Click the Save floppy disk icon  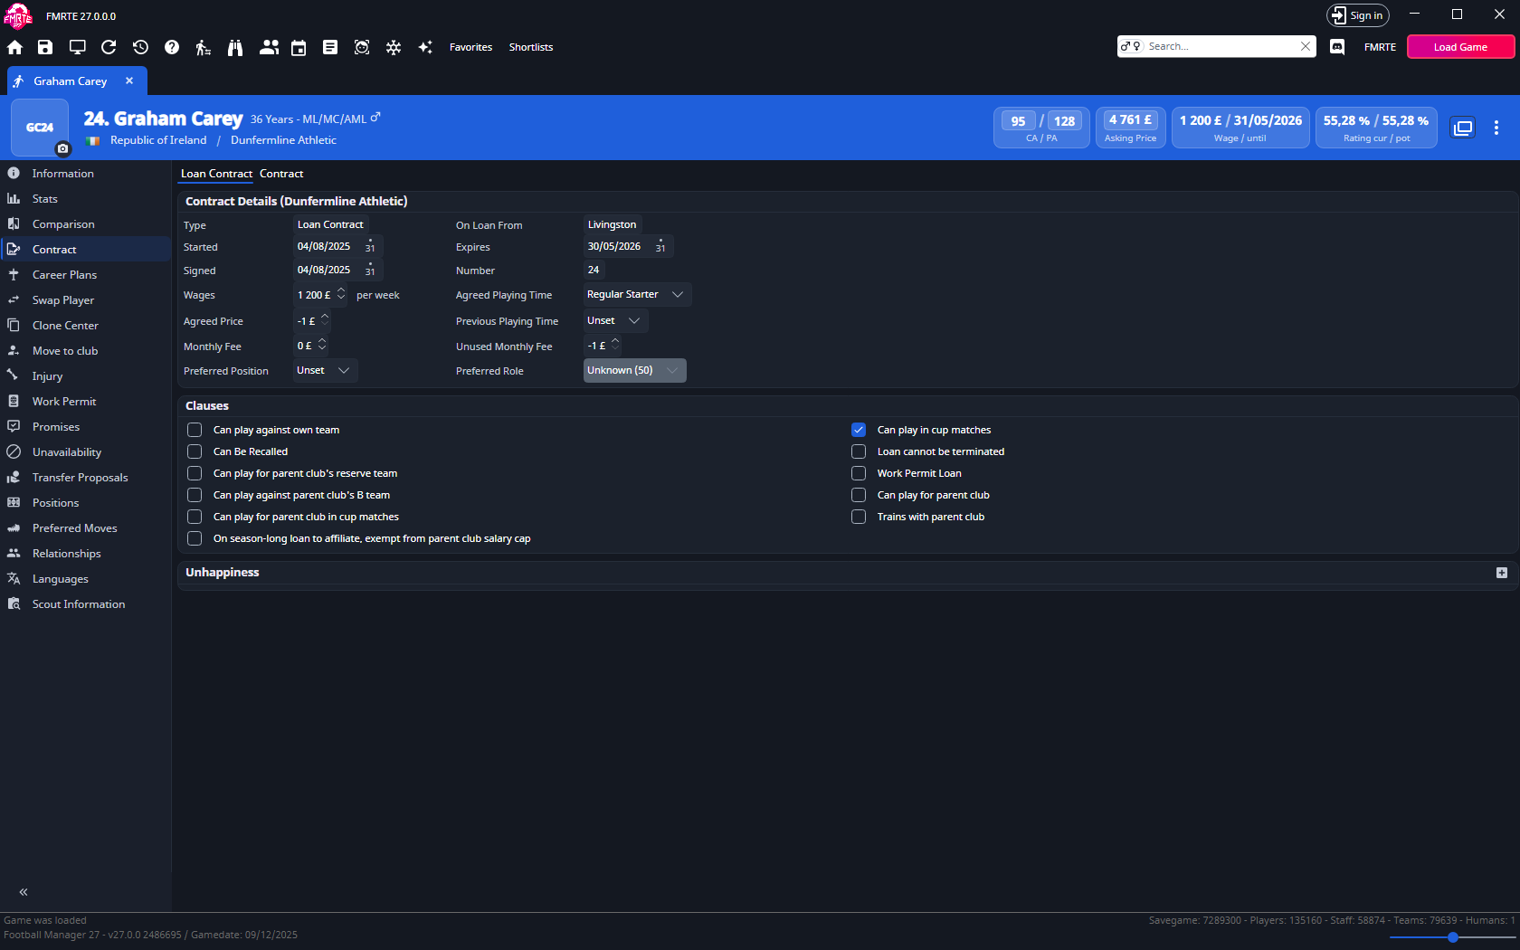(x=45, y=47)
